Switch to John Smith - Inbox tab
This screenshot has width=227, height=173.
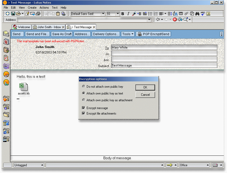49,27
